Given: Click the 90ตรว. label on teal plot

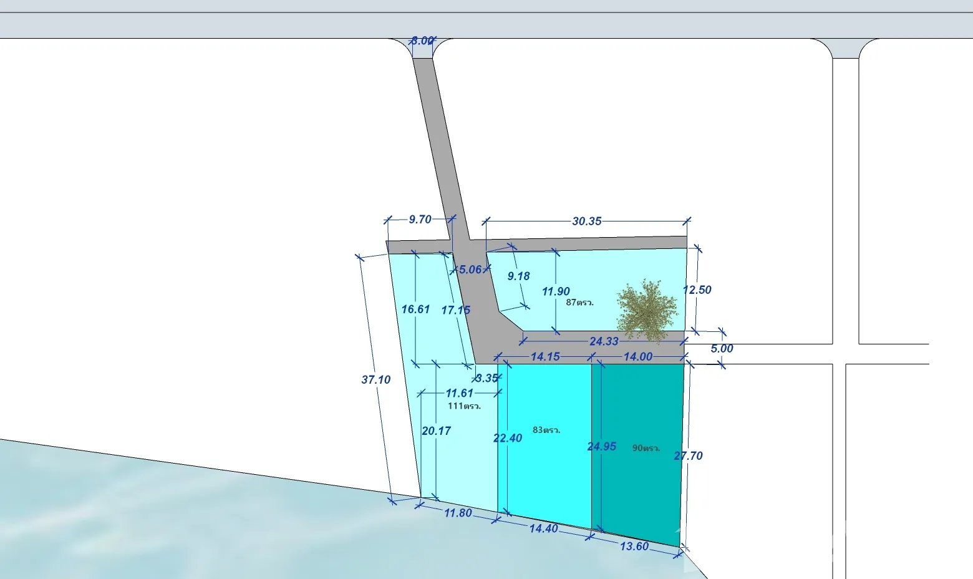Looking at the screenshot, I should coord(646,448).
